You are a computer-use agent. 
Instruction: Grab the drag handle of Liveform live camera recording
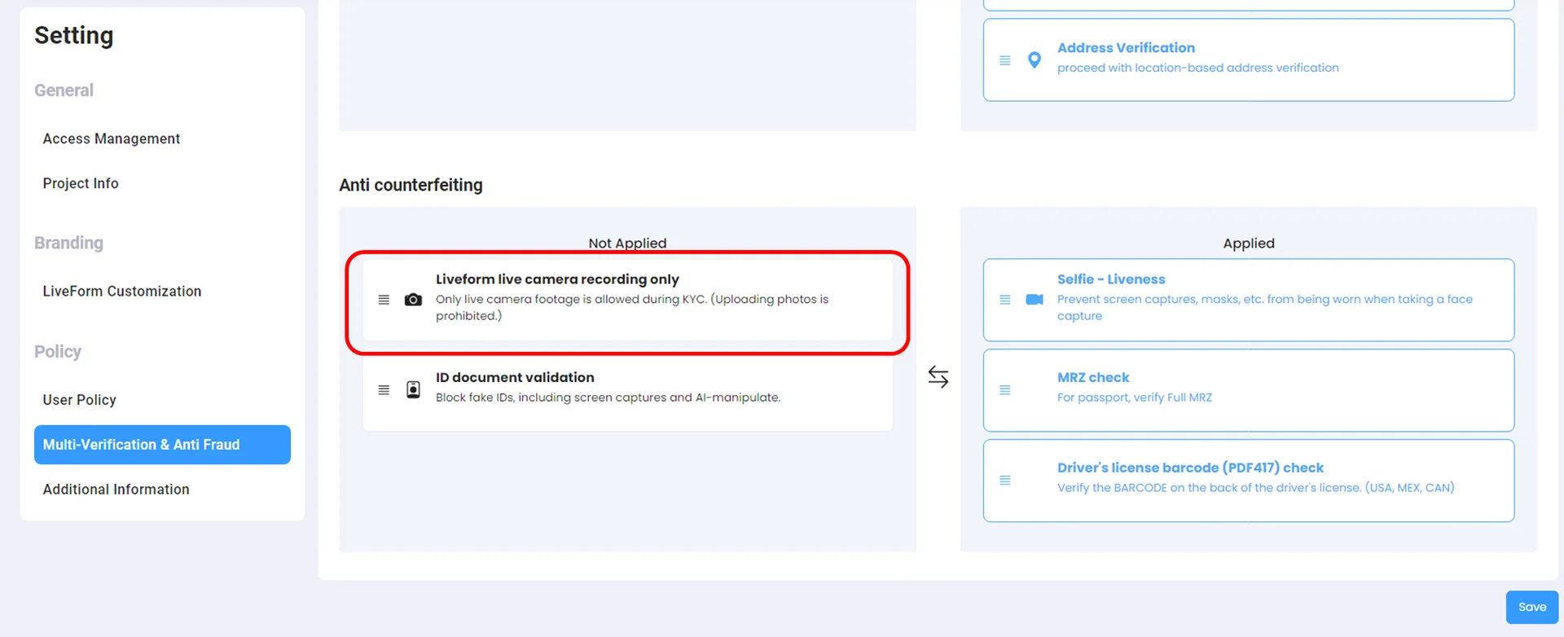pos(384,300)
